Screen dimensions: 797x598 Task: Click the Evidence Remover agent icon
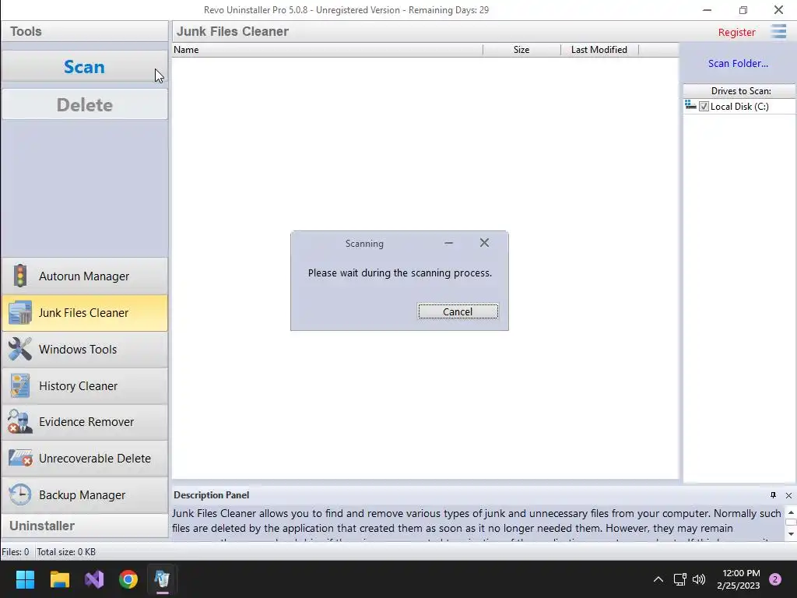pyautogui.click(x=19, y=422)
